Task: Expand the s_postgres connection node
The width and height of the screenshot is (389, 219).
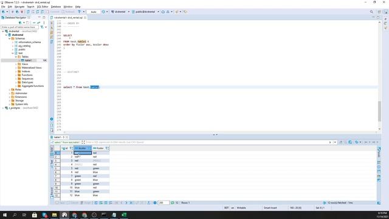Action: coord(3,108)
